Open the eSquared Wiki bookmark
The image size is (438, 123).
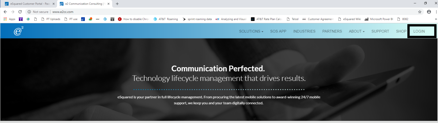[349, 19]
